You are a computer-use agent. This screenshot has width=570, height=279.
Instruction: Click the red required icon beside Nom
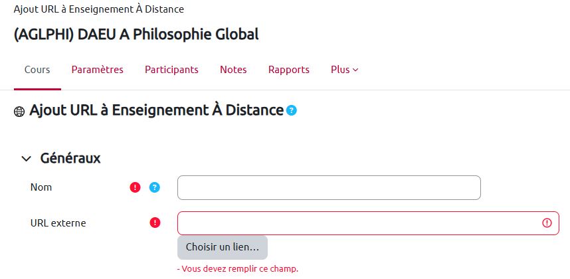(x=135, y=187)
